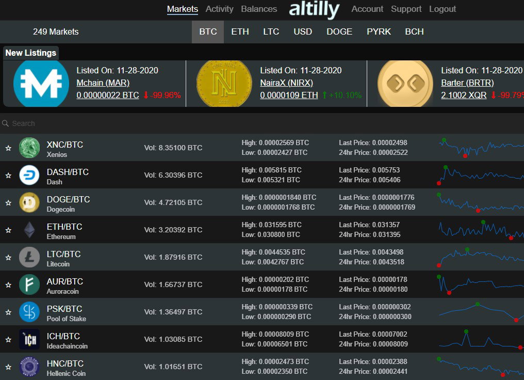Click the XNC/BTC pair name
Image resolution: width=524 pixels, height=380 pixels.
coord(65,145)
